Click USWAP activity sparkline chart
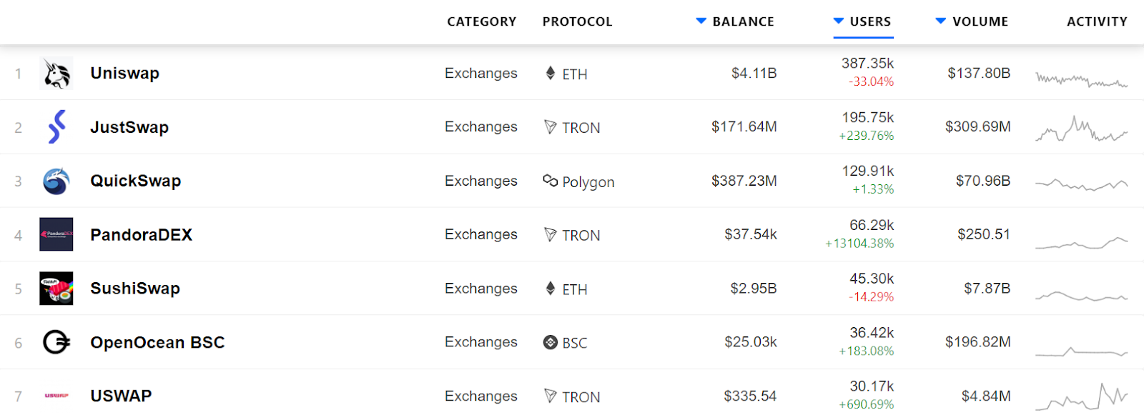 coord(1081,396)
